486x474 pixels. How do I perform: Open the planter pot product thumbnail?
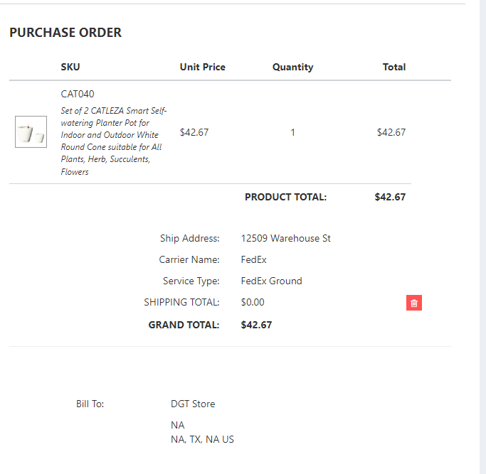pos(31,132)
